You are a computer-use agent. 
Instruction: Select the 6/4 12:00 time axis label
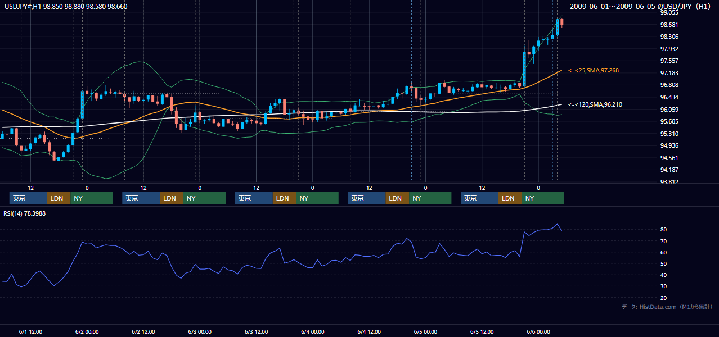[369, 331]
